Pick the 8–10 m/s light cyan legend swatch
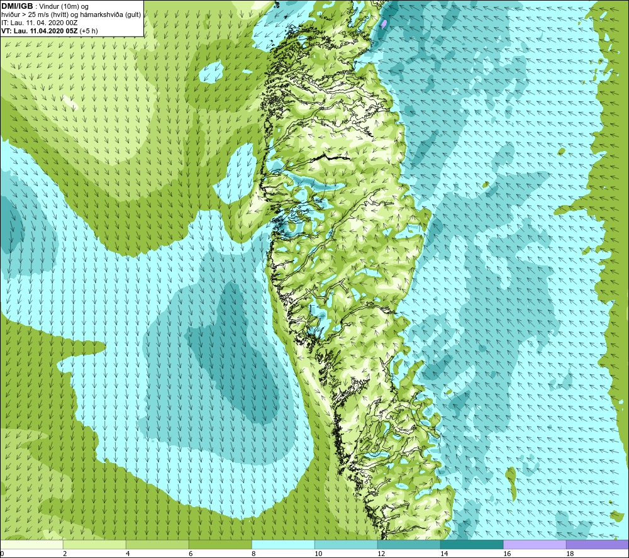 click(x=283, y=545)
